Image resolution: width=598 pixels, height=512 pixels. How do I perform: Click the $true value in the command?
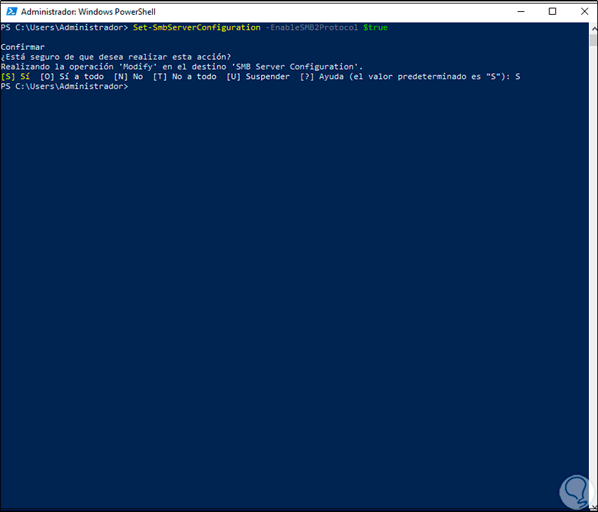pos(375,27)
